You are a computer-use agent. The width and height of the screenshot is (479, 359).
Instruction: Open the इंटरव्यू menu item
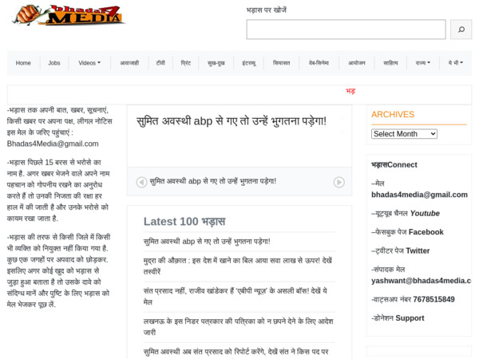(x=249, y=63)
